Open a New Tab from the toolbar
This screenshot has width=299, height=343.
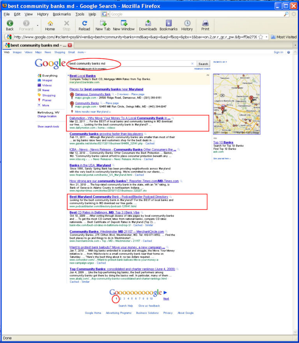click(x=103, y=23)
